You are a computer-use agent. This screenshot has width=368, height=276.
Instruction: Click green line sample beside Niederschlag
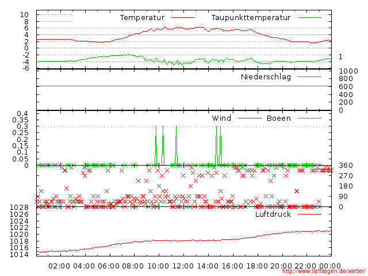pyautogui.click(x=309, y=76)
